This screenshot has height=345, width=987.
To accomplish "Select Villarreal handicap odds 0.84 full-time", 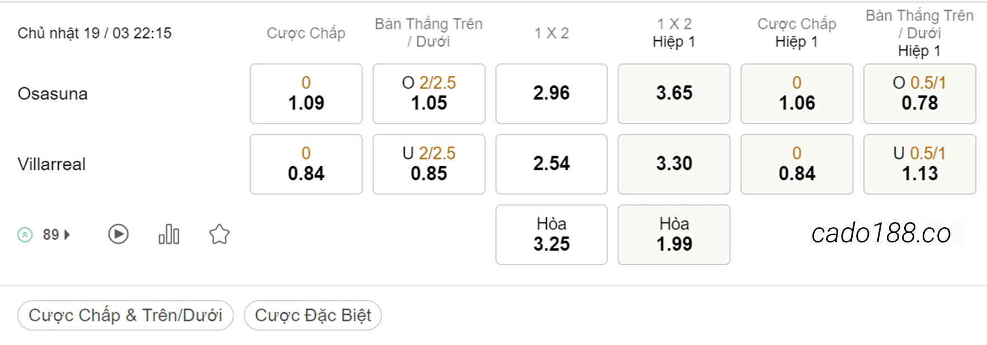I will 306,164.
